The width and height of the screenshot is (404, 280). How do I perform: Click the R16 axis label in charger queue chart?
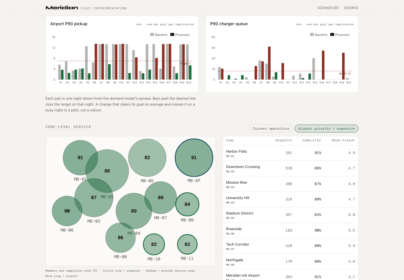click(322, 83)
